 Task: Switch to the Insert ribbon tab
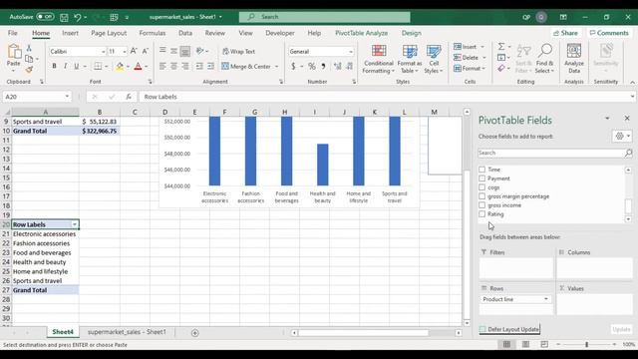click(70, 33)
